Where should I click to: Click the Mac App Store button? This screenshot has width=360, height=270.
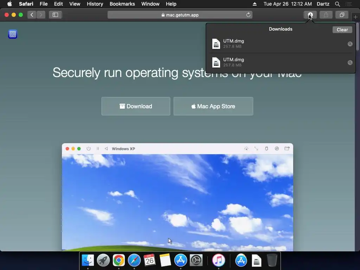(x=213, y=106)
